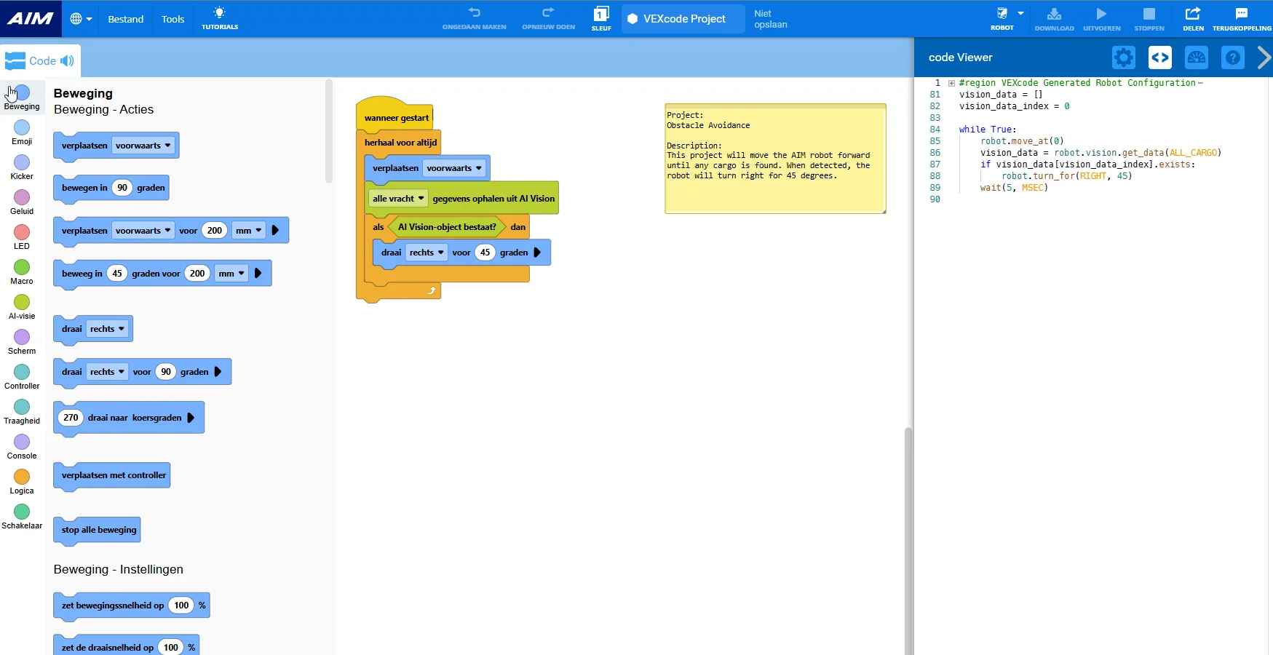This screenshot has height=655, width=1273.
Task: Click 100 in zet bewegingssnelheid op block
Action: [x=181, y=606]
